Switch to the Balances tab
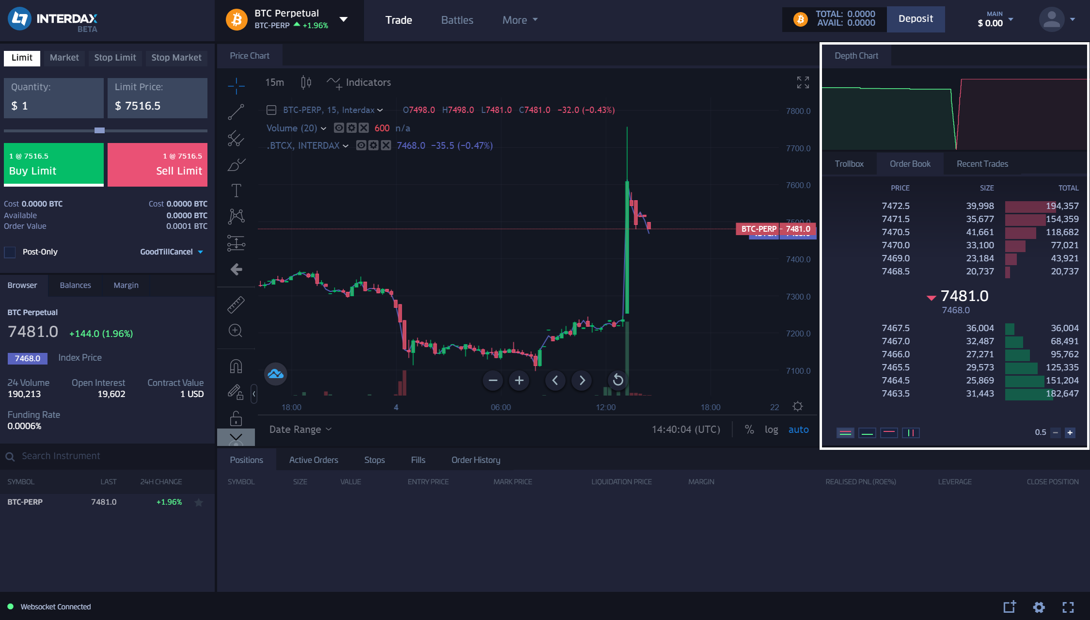1090x620 pixels. (75, 285)
